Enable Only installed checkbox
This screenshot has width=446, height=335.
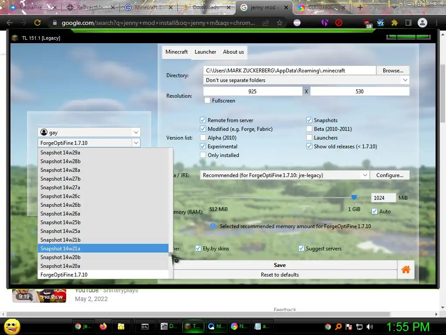[203, 155]
